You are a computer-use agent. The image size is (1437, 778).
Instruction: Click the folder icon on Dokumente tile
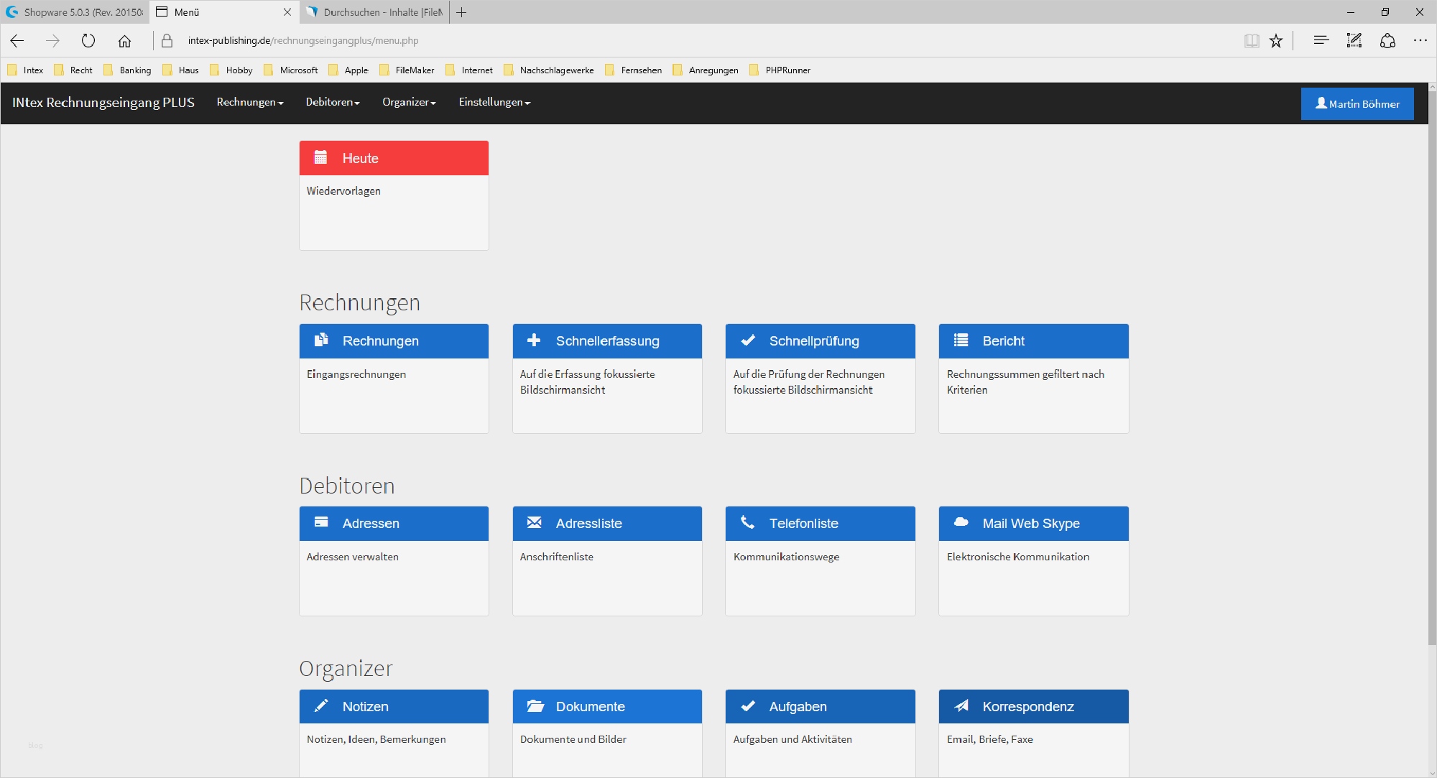click(535, 705)
